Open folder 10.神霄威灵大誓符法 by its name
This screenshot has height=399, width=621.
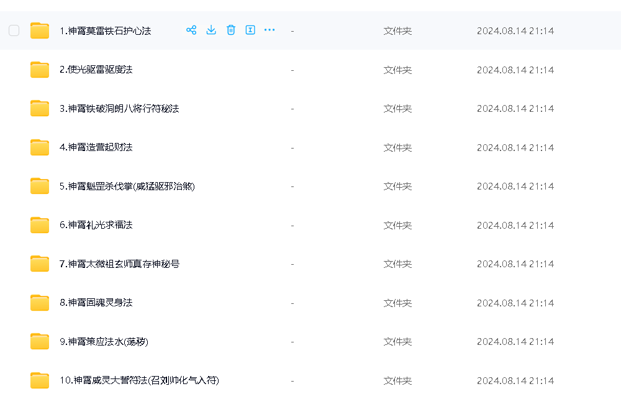[139, 380]
